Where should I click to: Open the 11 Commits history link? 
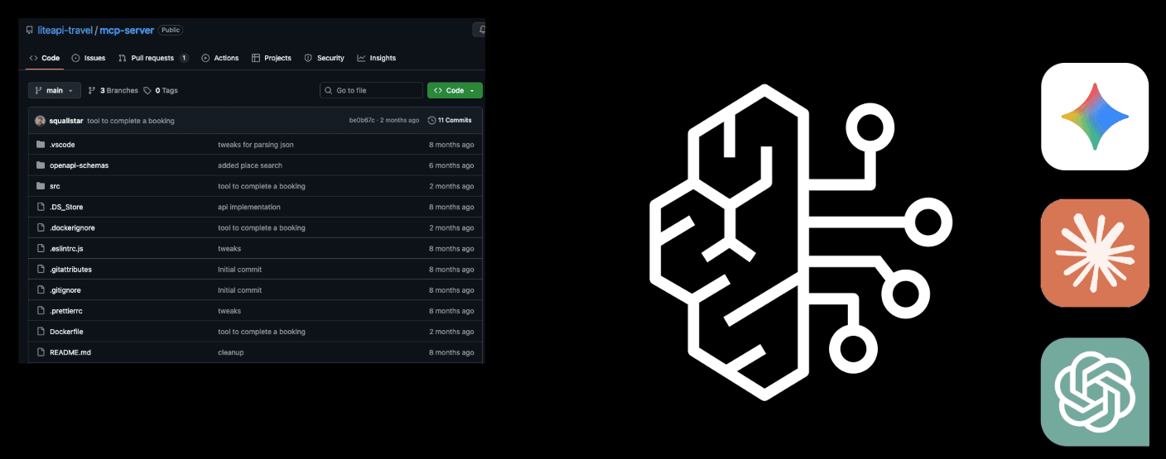point(450,121)
